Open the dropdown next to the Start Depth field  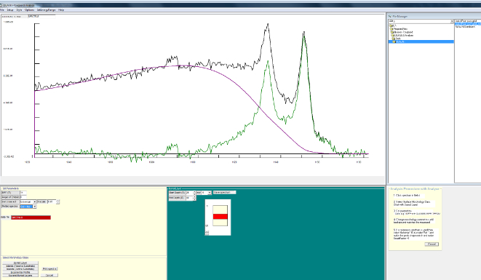[210, 193]
